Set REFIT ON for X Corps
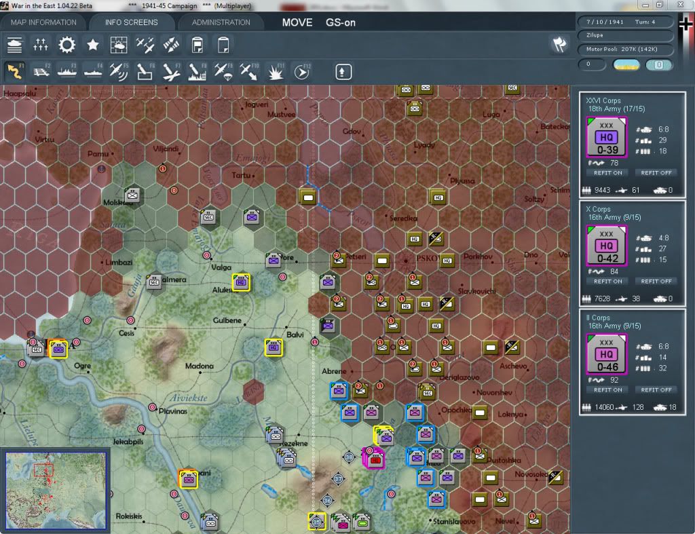This screenshot has height=534, width=695. click(x=607, y=282)
